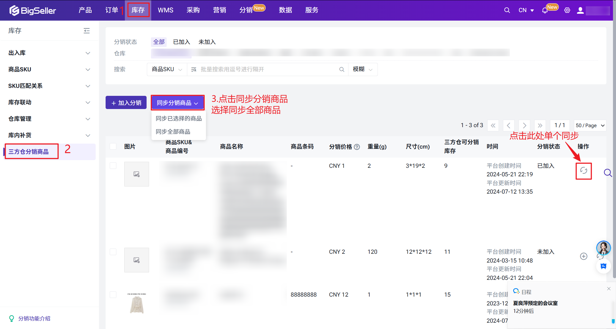Click the help icon beside 分销价格
This screenshot has width=616, height=329.
pyautogui.click(x=357, y=147)
